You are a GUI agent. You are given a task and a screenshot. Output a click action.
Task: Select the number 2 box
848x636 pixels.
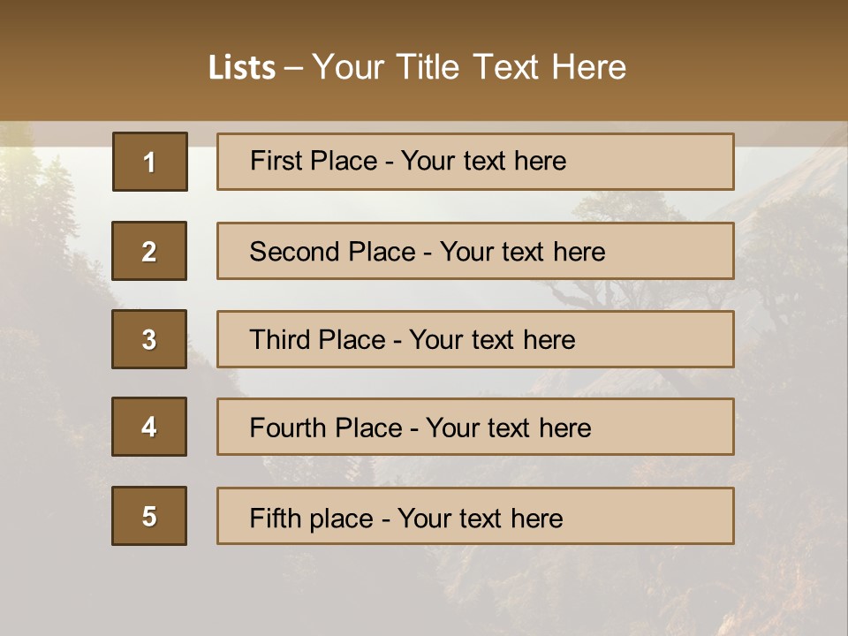pos(149,251)
